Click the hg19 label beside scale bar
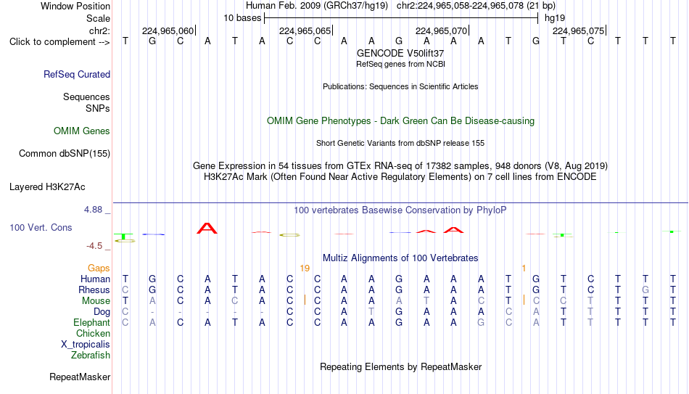 555,18
